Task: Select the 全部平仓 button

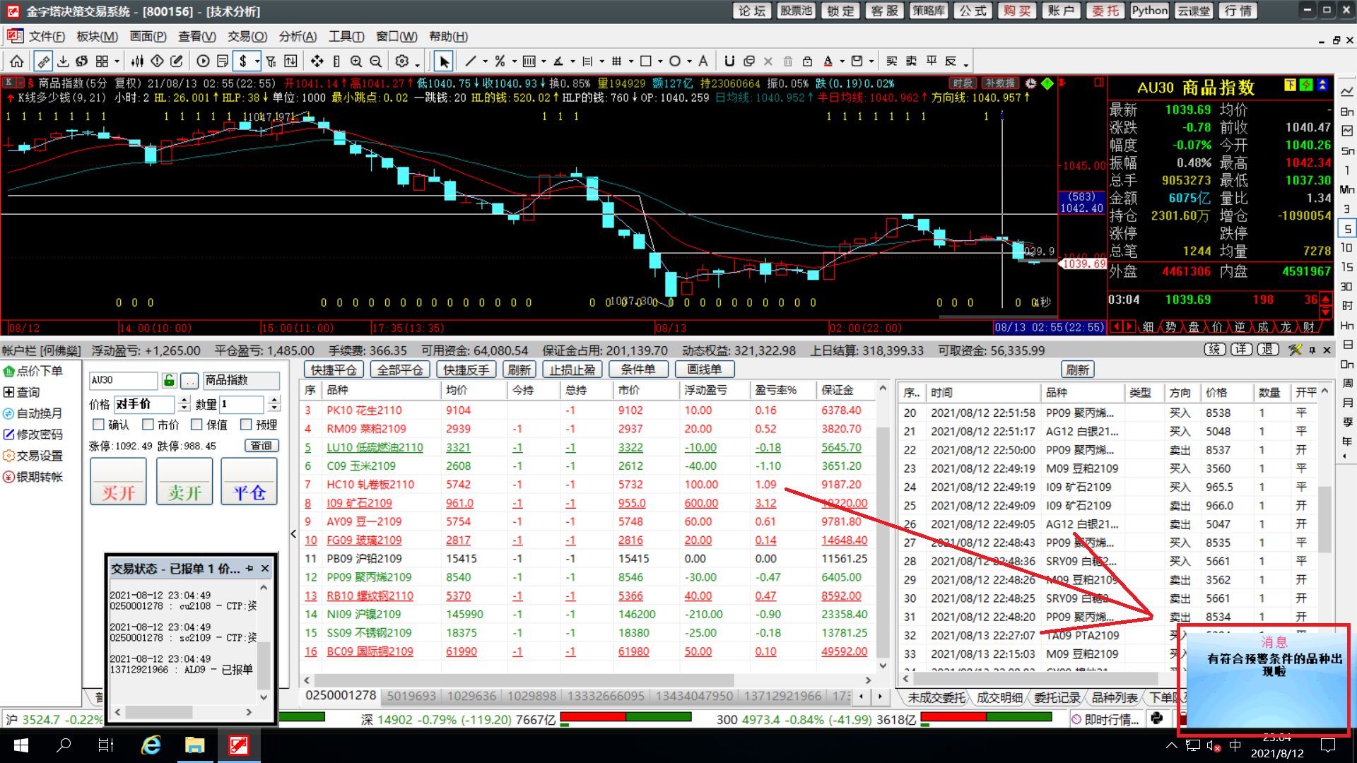Action: pos(400,369)
